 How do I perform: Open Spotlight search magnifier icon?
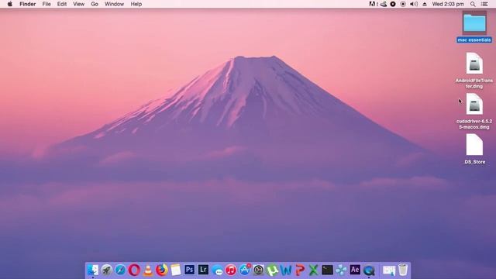coord(473,4)
